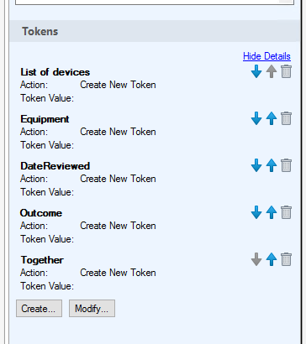Move the Outcome token up

tap(272, 212)
